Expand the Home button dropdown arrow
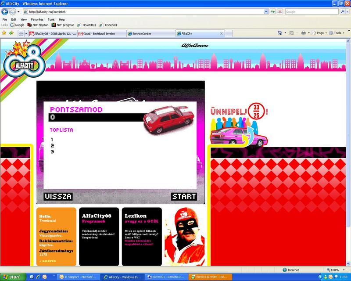351x281 pixels. (285, 33)
